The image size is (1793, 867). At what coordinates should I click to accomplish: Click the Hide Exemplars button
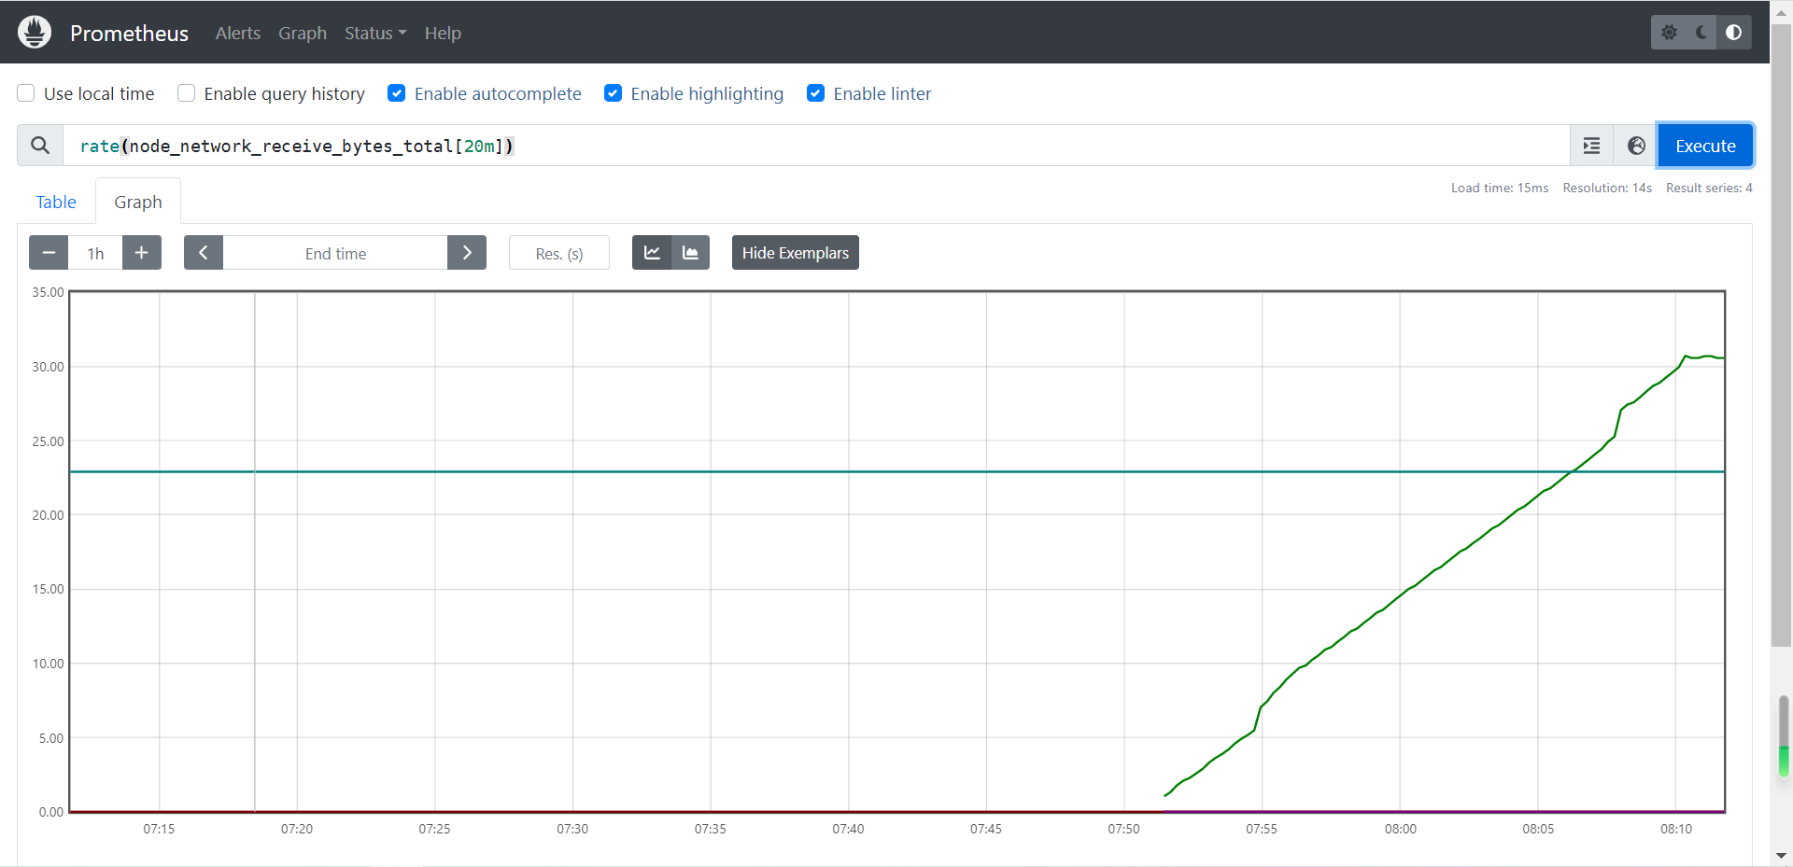pyautogui.click(x=796, y=253)
